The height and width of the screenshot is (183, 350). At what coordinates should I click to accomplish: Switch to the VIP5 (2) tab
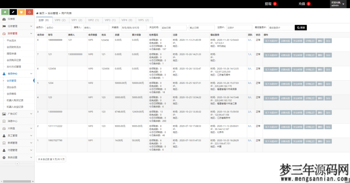pyautogui.click(x=144, y=20)
